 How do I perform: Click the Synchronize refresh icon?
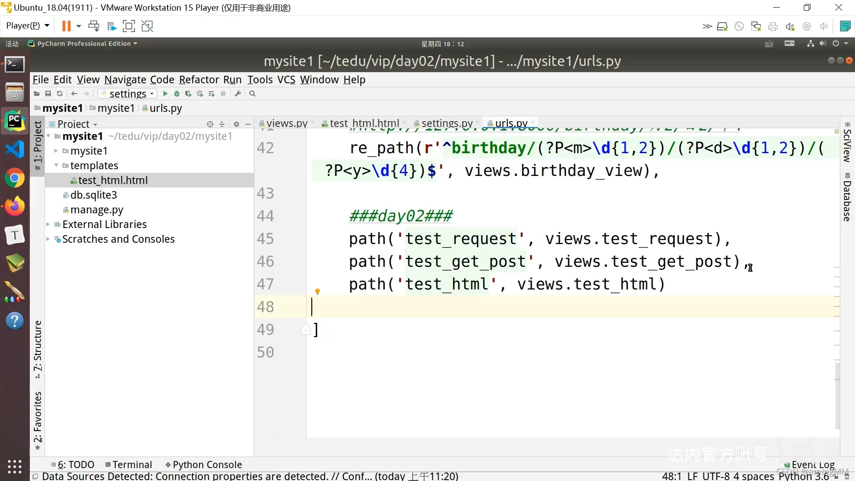(x=60, y=94)
